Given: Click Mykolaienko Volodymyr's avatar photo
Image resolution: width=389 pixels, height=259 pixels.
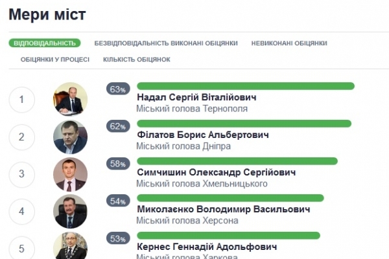Looking at the screenshot, I should pos(70,211).
